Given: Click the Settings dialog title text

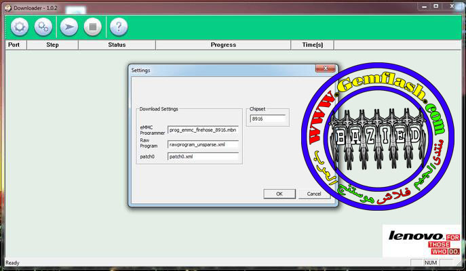Looking at the screenshot, I should 140,70.
